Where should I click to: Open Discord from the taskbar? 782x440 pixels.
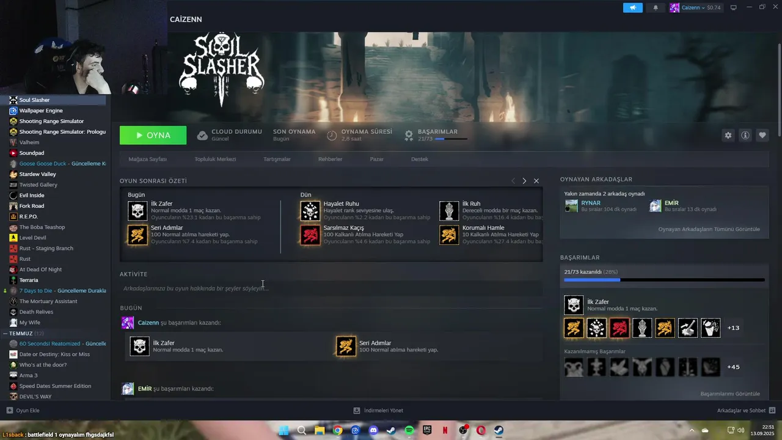click(373, 430)
